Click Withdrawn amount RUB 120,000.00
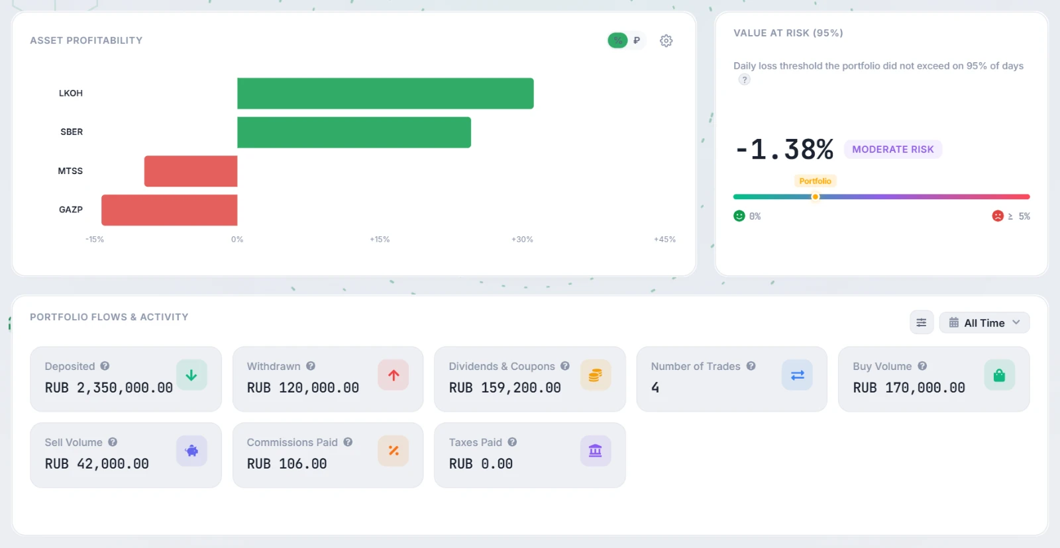This screenshot has width=1060, height=548. point(303,388)
